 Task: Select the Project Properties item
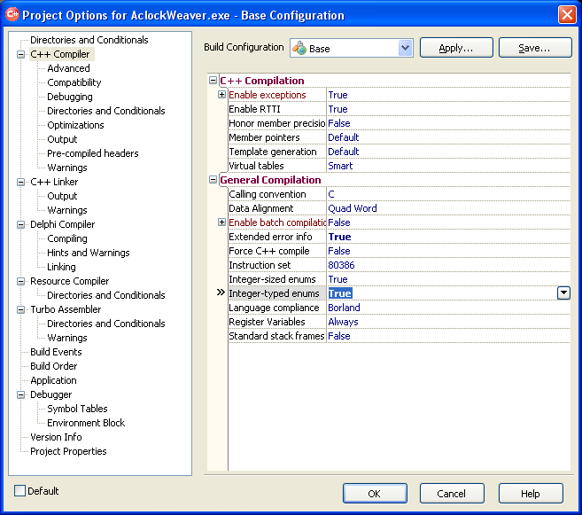pyautogui.click(x=68, y=451)
